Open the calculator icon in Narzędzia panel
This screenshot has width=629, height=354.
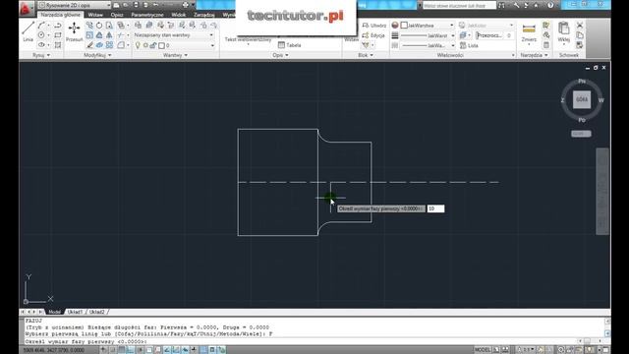pos(546,45)
